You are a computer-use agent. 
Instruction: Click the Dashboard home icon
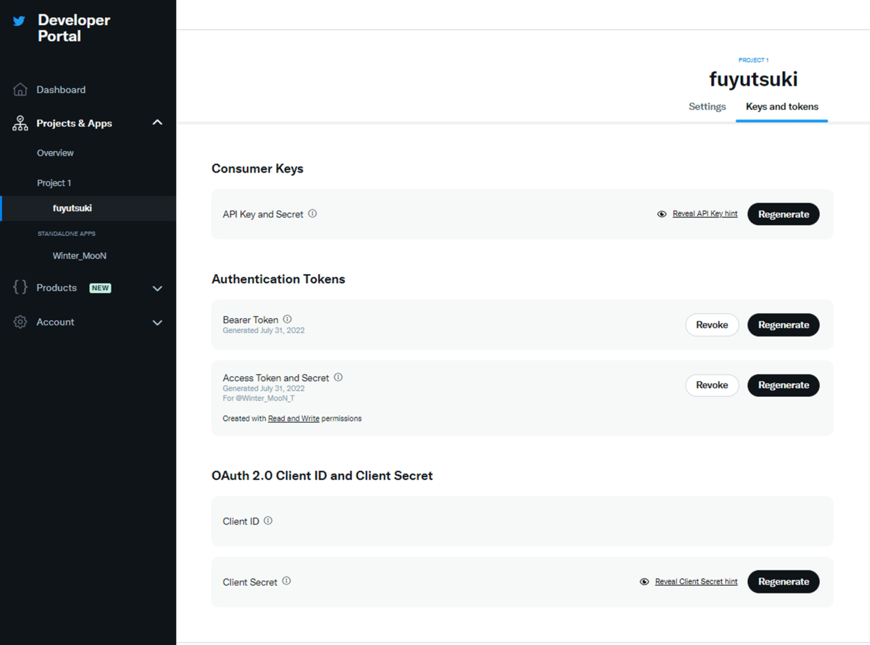pyautogui.click(x=20, y=90)
